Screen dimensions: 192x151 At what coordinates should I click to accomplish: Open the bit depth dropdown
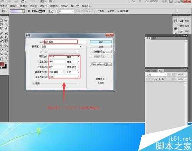(73, 72)
